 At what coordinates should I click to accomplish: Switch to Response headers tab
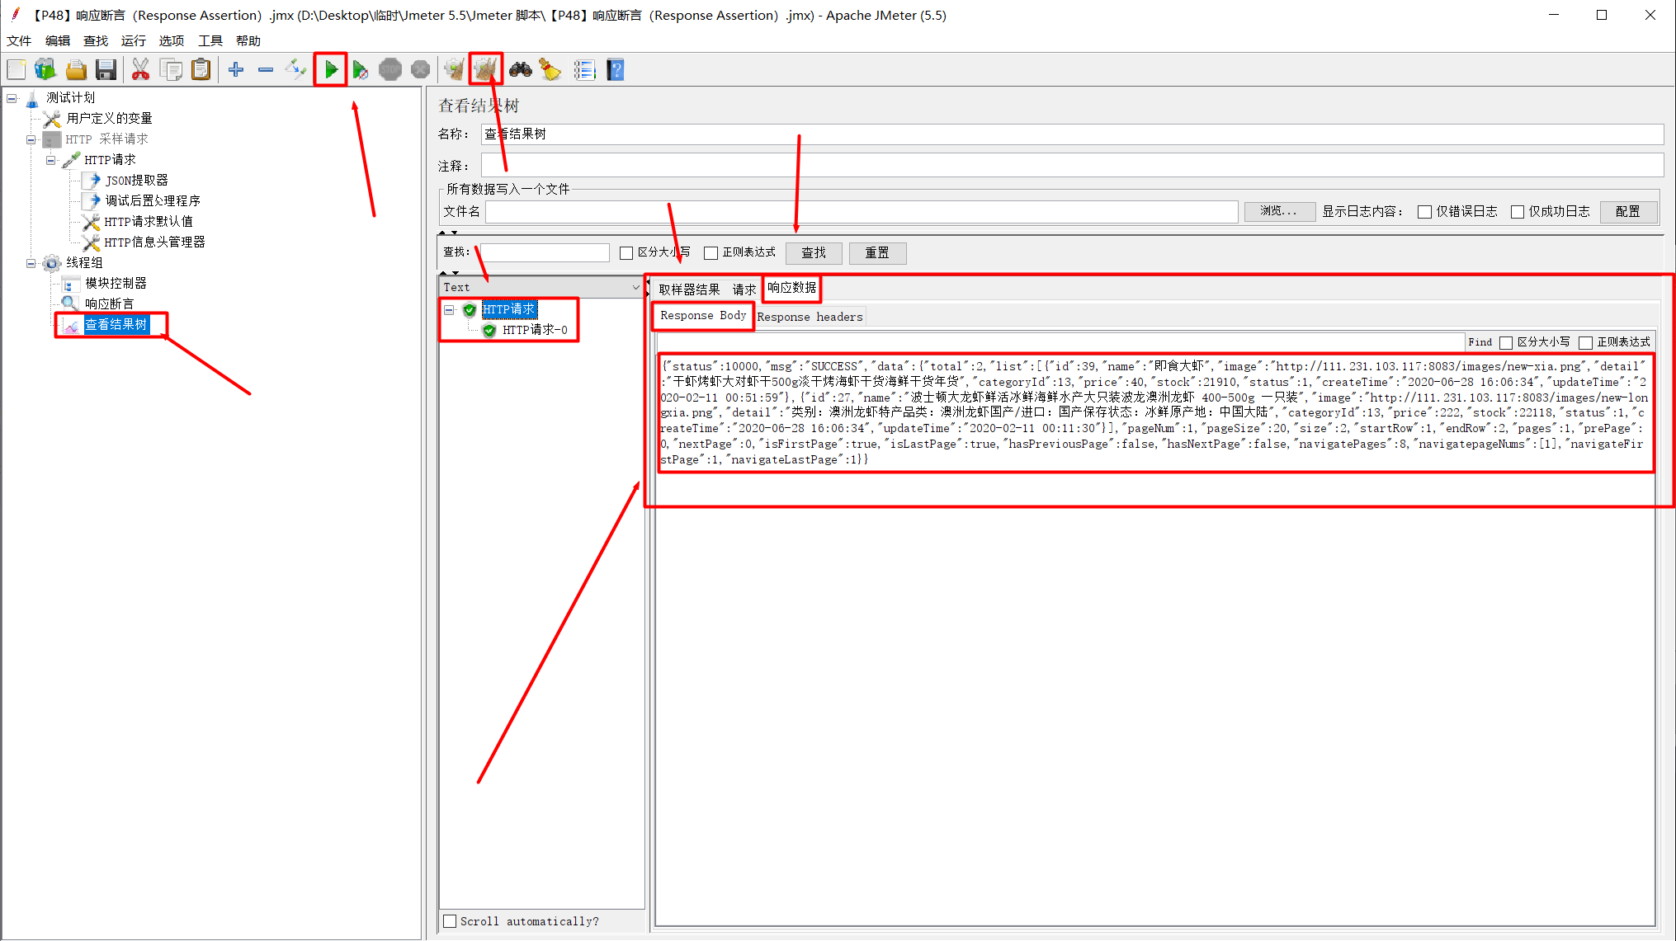[x=809, y=317]
